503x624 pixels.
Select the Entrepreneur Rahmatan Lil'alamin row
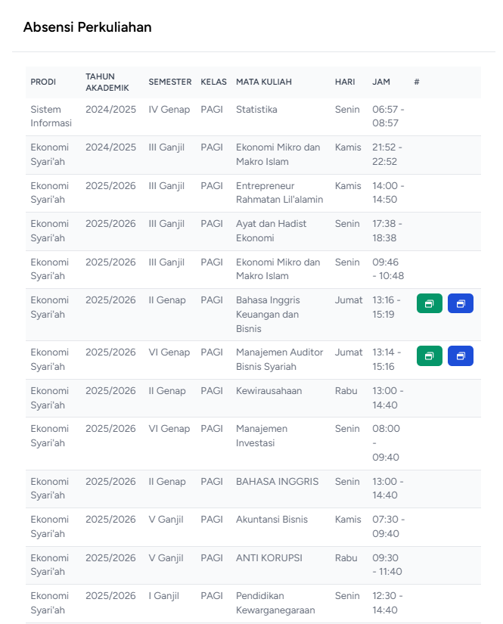(x=253, y=193)
